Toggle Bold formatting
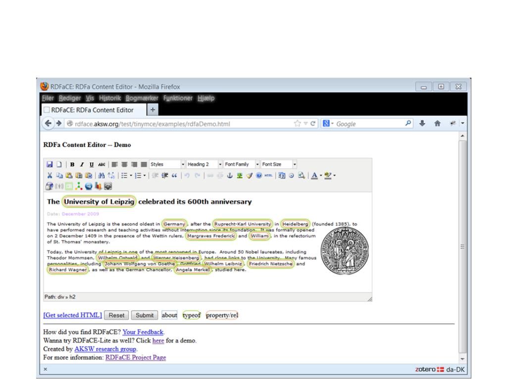Image resolution: width=507 pixels, height=380 pixels. click(72, 164)
